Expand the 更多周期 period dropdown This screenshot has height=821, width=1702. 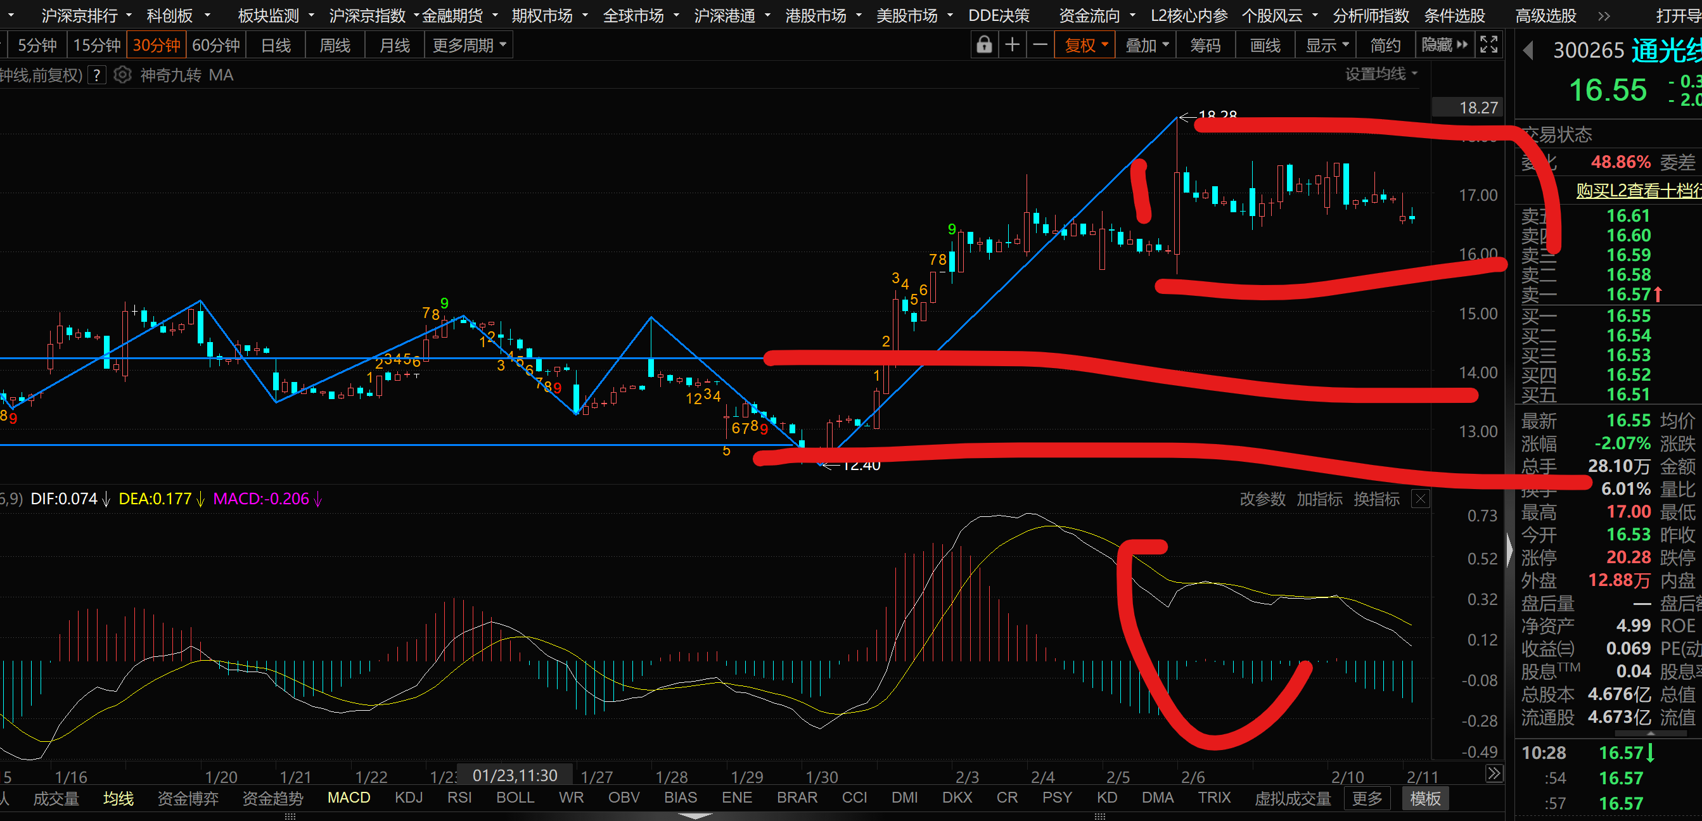tap(468, 45)
